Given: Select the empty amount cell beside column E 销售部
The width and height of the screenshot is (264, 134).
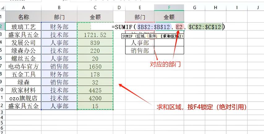Looking at the screenshot, I should pos(169,50).
